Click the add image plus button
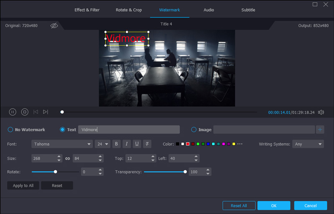This screenshot has width=334, height=214. (x=320, y=130)
